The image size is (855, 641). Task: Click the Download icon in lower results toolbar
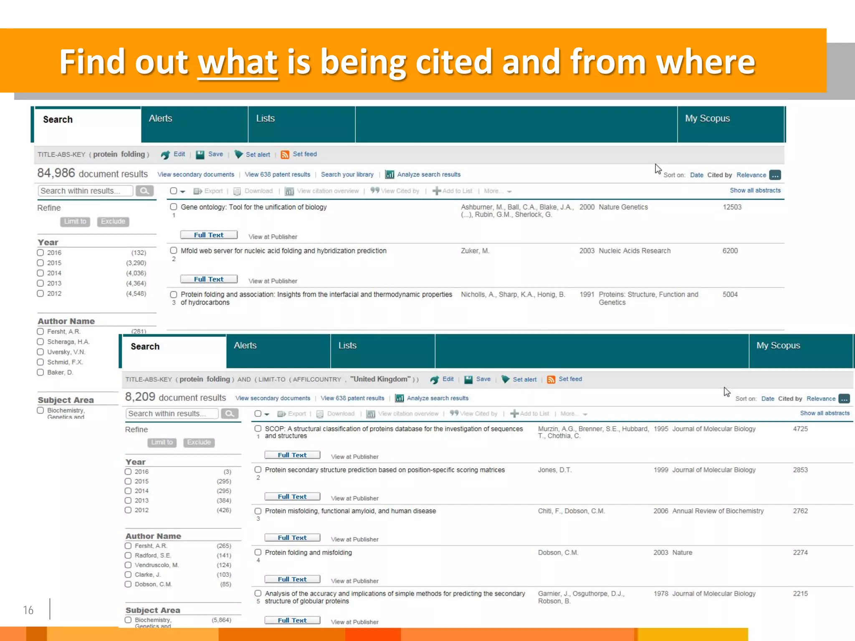click(320, 414)
